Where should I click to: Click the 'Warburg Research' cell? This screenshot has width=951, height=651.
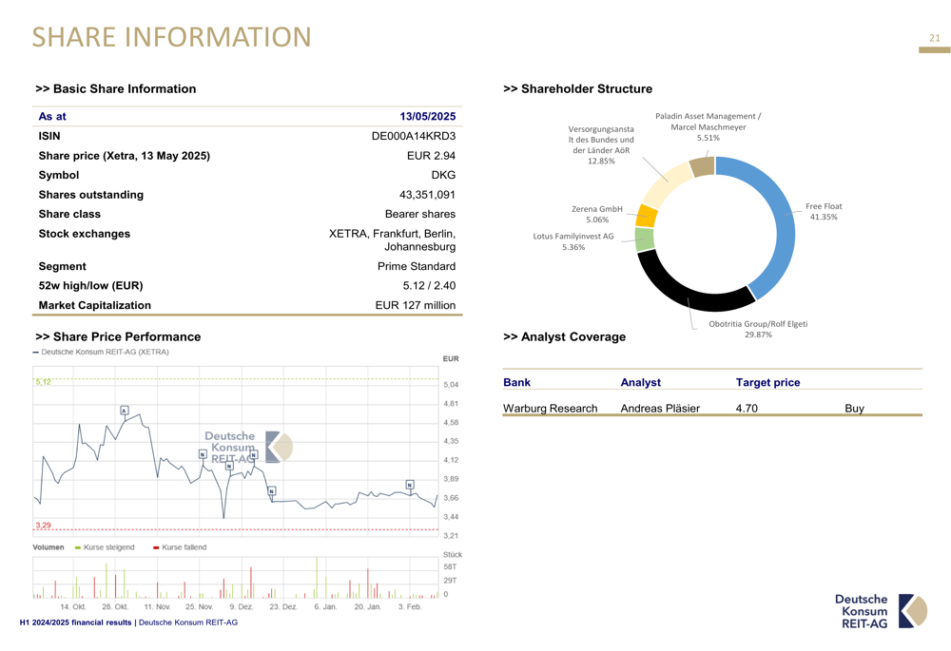click(x=550, y=409)
